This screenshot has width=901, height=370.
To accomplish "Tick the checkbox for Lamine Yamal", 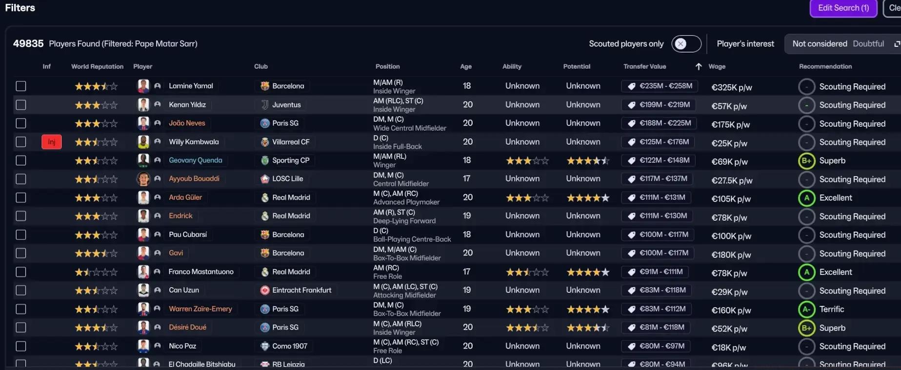I will click(21, 86).
